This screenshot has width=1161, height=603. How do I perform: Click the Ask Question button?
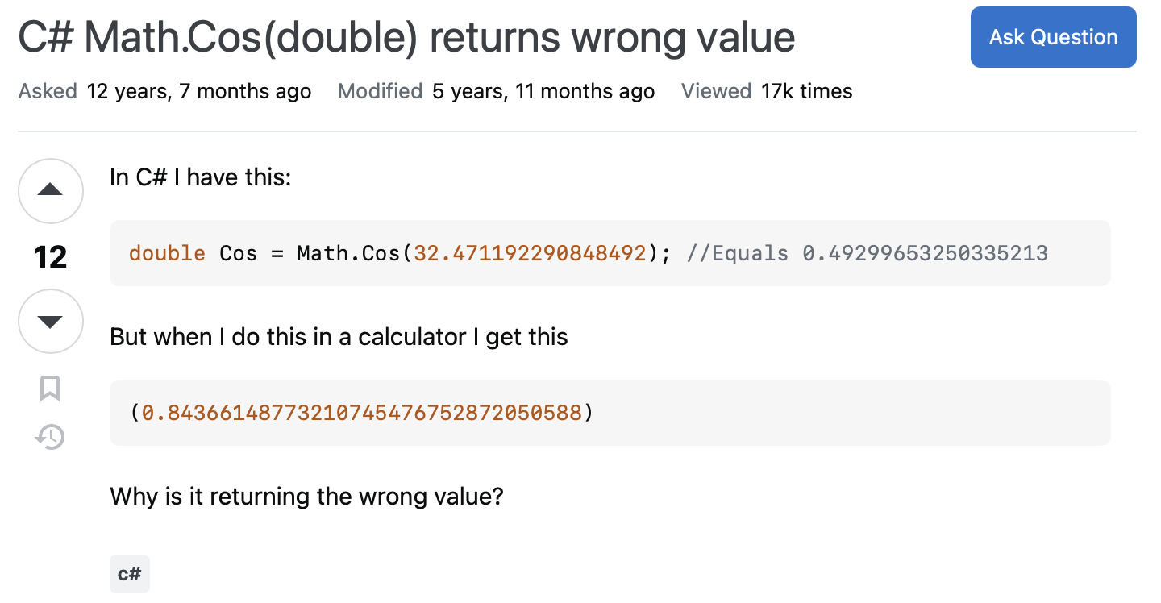[x=1053, y=36]
